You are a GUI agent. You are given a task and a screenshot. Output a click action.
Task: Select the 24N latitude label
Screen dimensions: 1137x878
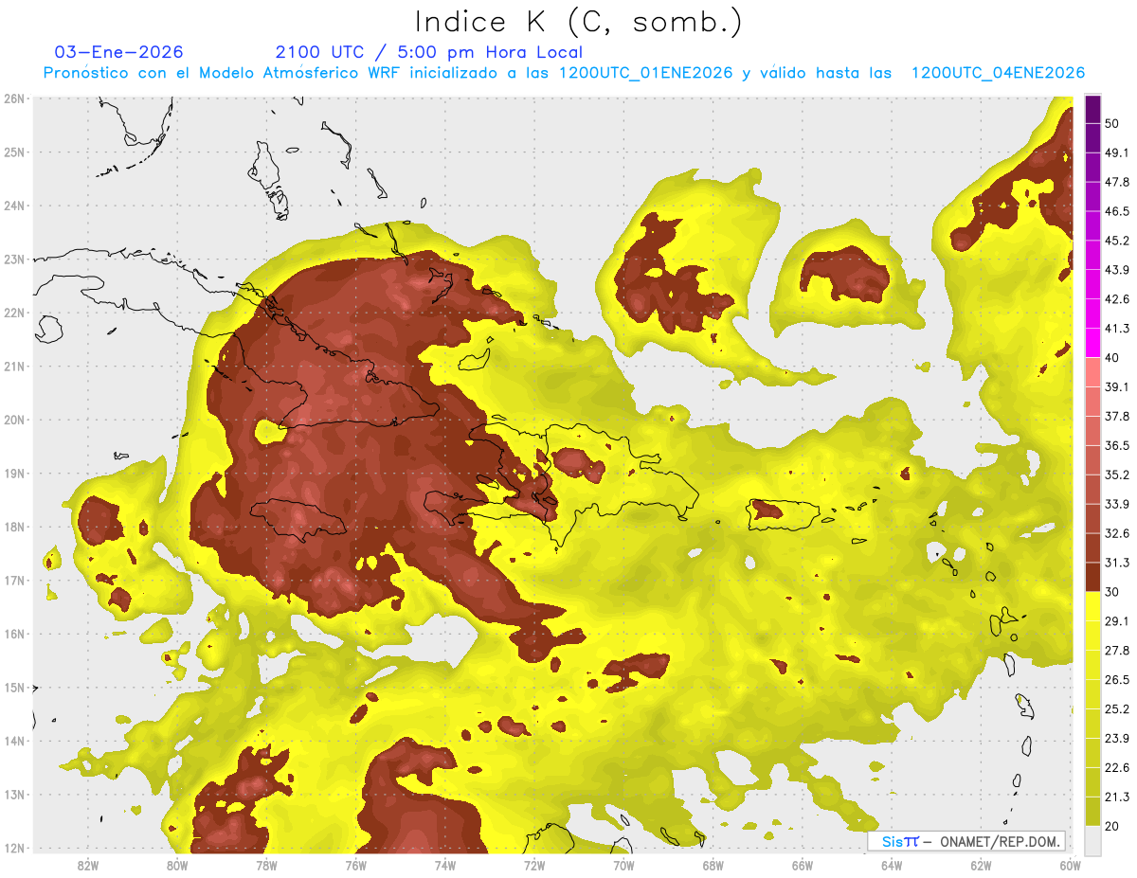pos(14,206)
